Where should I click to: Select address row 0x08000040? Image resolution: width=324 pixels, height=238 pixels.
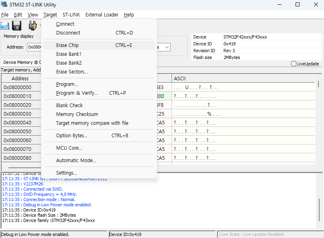(x=18, y=123)
